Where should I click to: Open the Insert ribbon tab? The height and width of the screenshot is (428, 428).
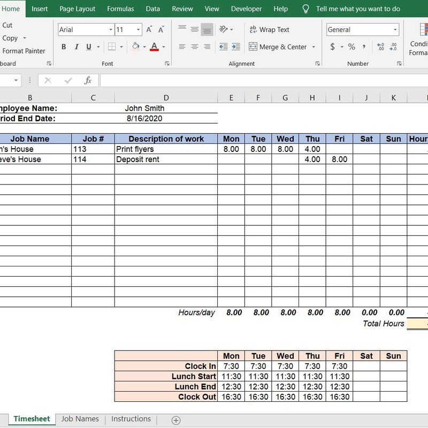40,9
